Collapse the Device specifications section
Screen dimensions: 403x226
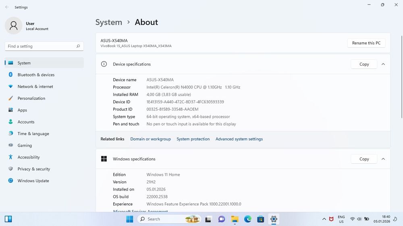(x=383, y=64)
